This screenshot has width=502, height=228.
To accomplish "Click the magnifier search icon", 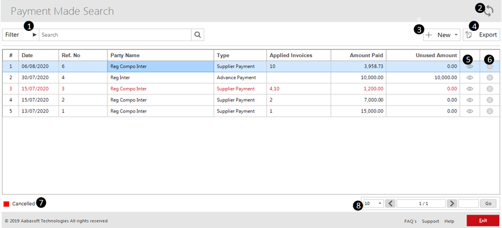I will [x=198, y=35].
